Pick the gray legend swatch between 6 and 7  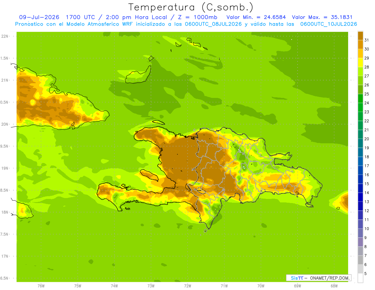pyautogui.click(x=360, y=260)
